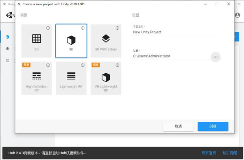This screenshot has height=160, width=244.
Task: Click the VR Lightweight RP cube icon
Action: tap(106, 77)
